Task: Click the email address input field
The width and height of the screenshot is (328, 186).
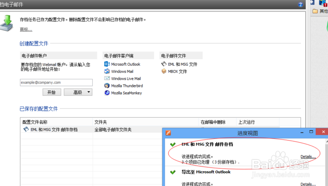Action: click(x=56, y=82)
